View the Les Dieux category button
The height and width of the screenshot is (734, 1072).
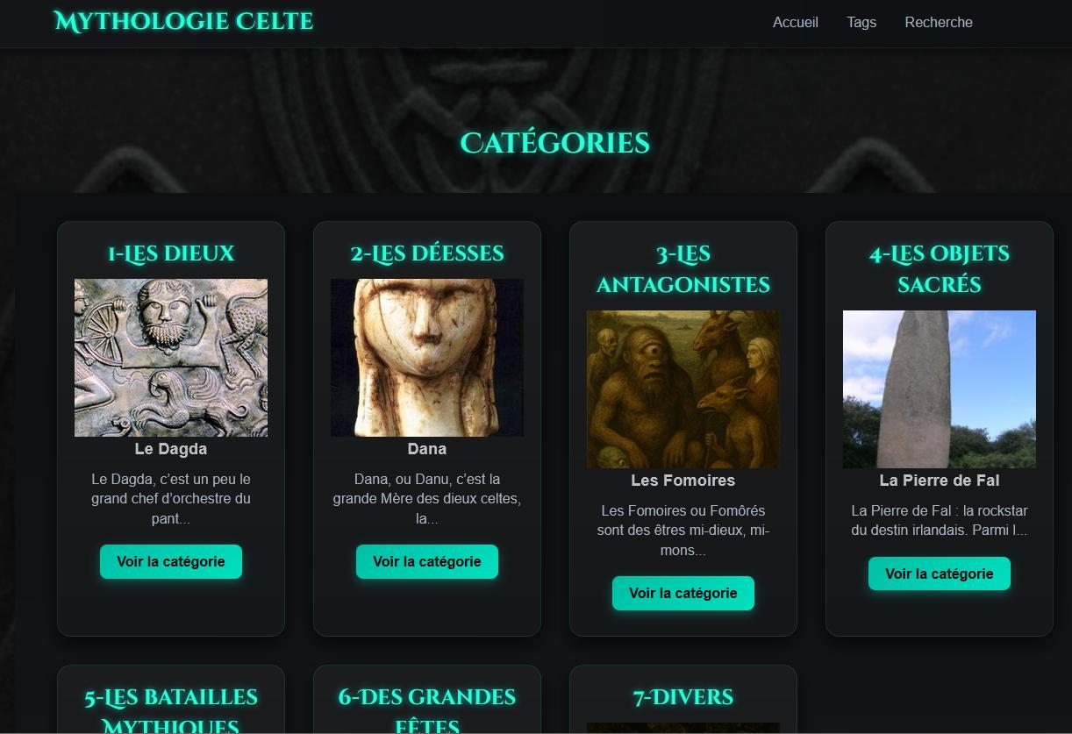(x=171, y=562)
